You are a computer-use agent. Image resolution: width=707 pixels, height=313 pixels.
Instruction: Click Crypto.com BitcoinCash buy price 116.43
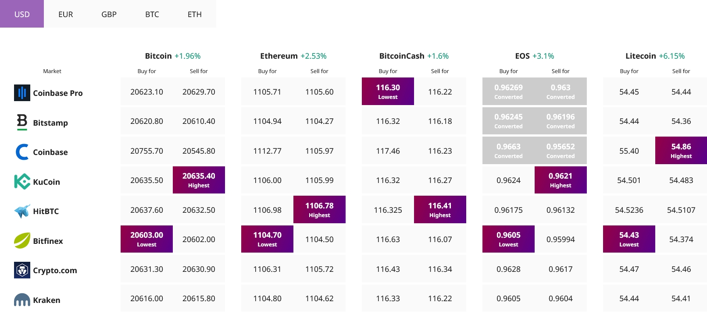point(388,269)
